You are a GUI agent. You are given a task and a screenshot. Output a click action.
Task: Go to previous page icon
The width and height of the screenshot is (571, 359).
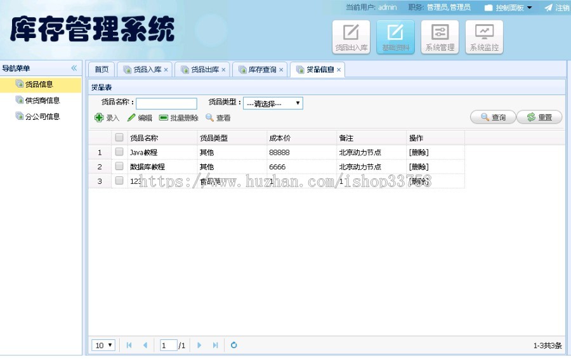145,345
